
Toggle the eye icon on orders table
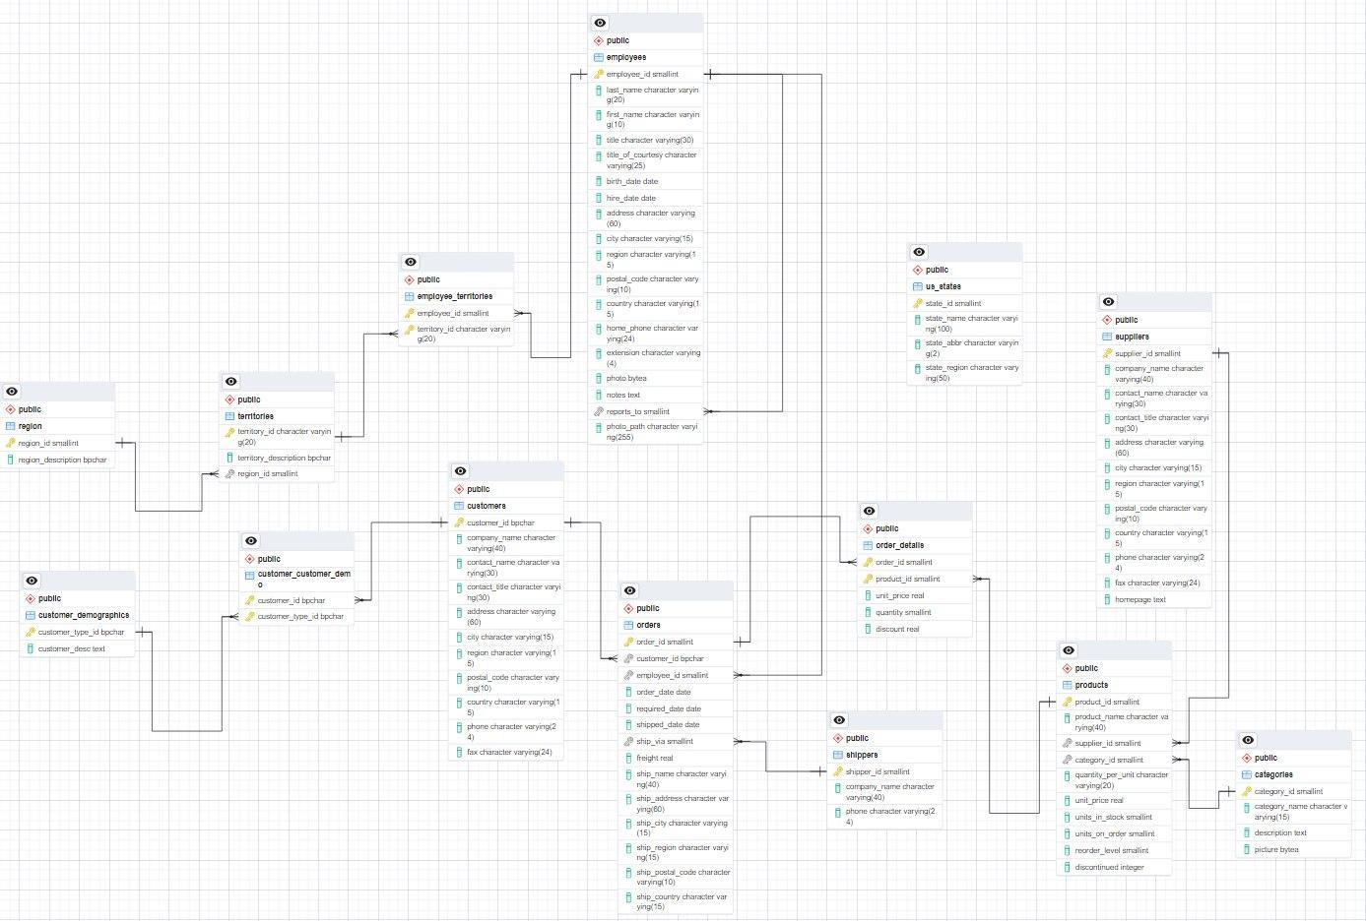click(x=630, y=590)
